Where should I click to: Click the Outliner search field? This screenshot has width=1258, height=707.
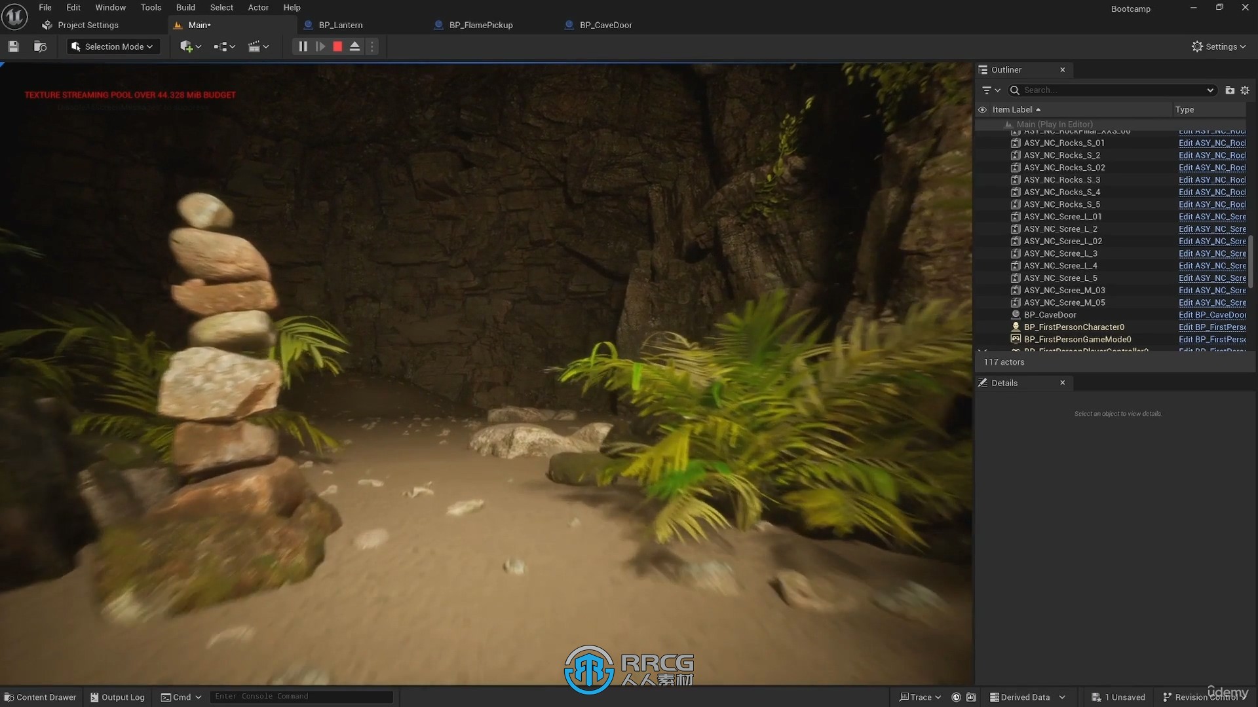1112,90
